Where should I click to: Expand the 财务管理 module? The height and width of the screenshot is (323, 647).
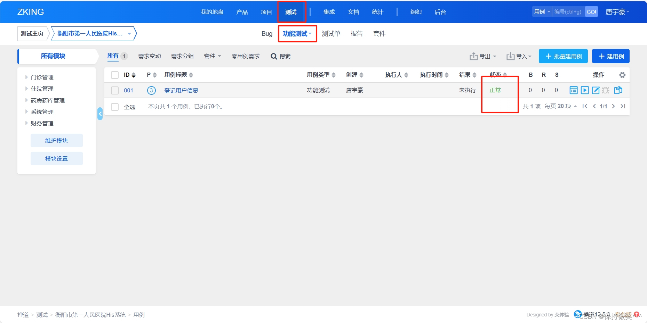(x=26, y=123)
